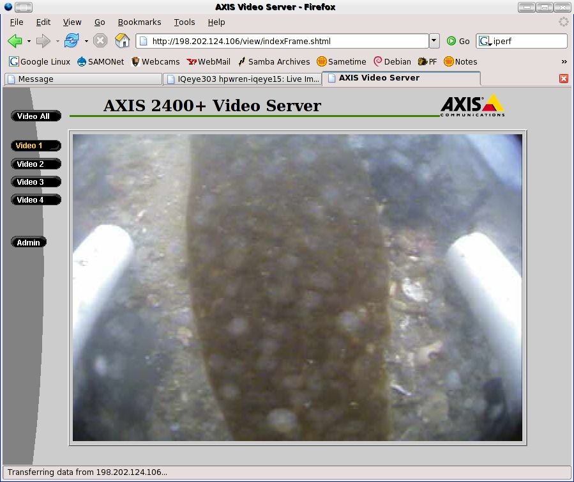Switch to the Video 2 feed

36,164
